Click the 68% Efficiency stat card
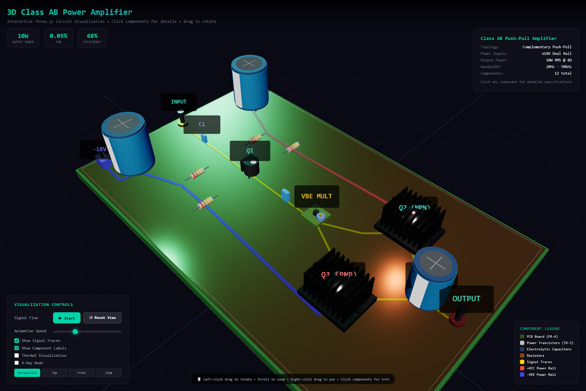 (x=92, y=38)
